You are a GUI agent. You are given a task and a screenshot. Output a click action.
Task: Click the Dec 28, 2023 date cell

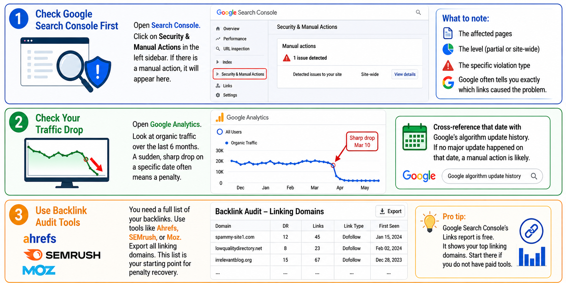pyautogui.click(x=389, y=260)
